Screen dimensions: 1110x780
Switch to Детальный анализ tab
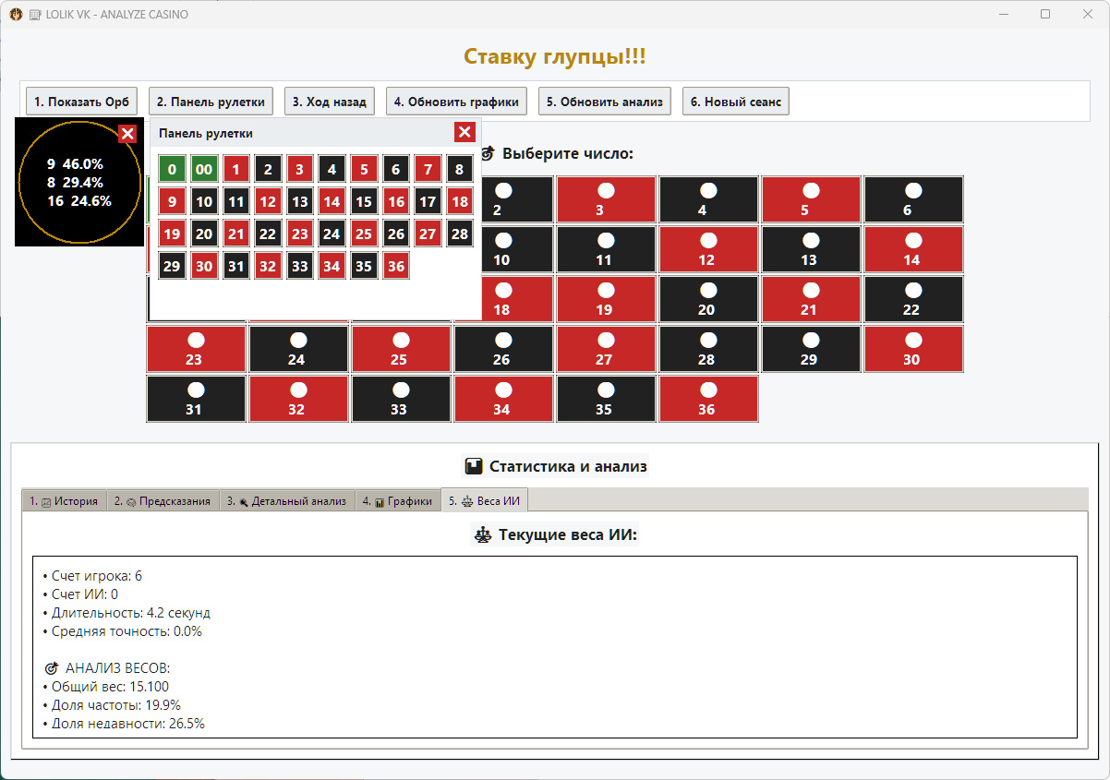pyautogui.click(x=287, y=501)
